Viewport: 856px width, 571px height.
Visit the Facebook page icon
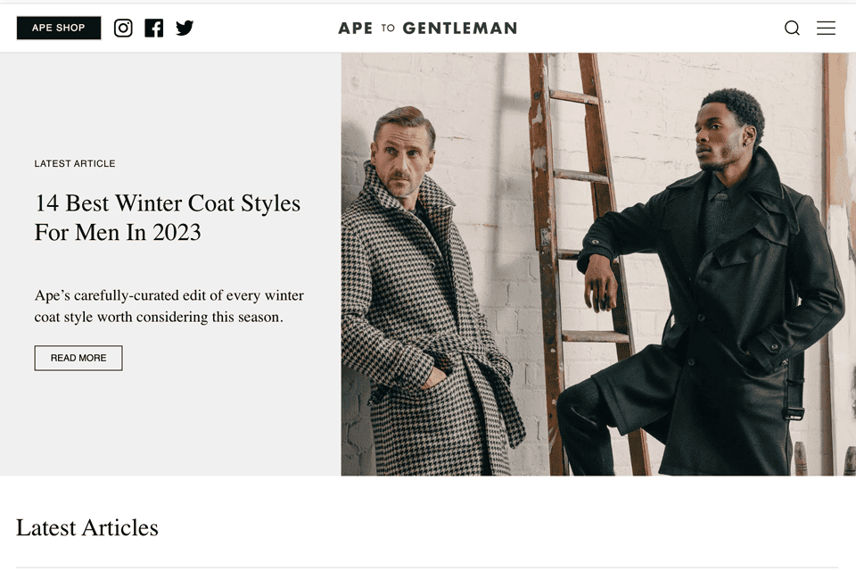click(154, 28)
